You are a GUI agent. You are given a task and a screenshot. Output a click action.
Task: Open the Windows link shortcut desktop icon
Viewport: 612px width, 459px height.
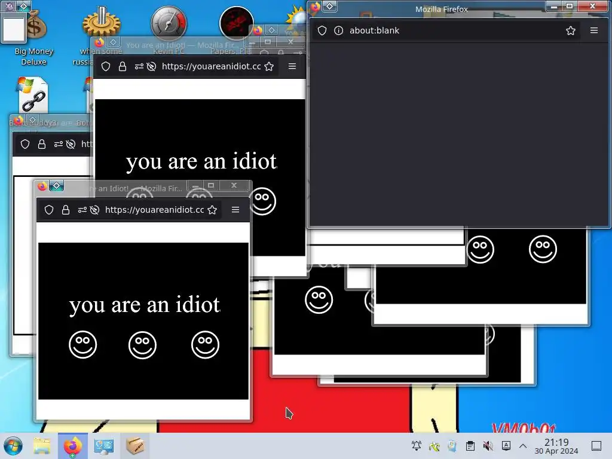(33, 95)
